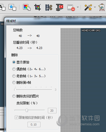This screenshot has height=132, width=106.
Task: Select 奇数帧 (1, 3, 5...) radio option
Action: coord(14,76)
